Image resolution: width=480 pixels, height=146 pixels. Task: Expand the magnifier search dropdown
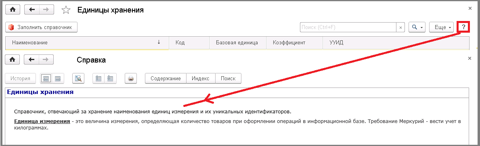pos(417,27)
